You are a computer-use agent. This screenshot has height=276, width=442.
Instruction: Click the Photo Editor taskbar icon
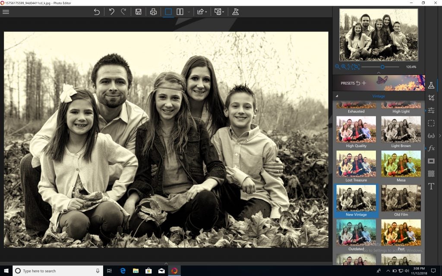point(174,271)
